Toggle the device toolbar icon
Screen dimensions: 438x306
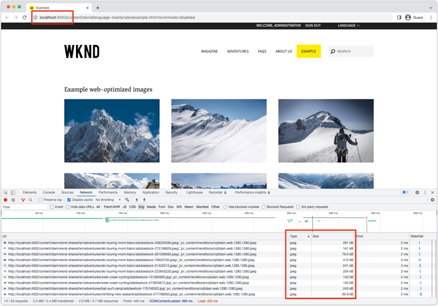coord(13,193)
